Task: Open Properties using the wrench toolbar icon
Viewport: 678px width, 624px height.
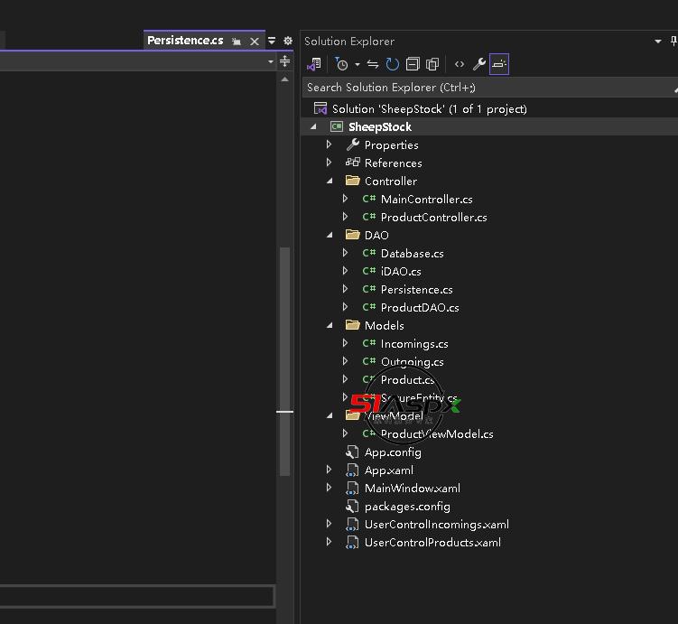Action: (479, 64)
